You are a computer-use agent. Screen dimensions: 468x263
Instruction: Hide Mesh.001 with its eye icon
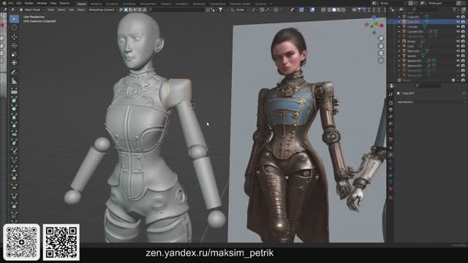(x=458, y=51)
